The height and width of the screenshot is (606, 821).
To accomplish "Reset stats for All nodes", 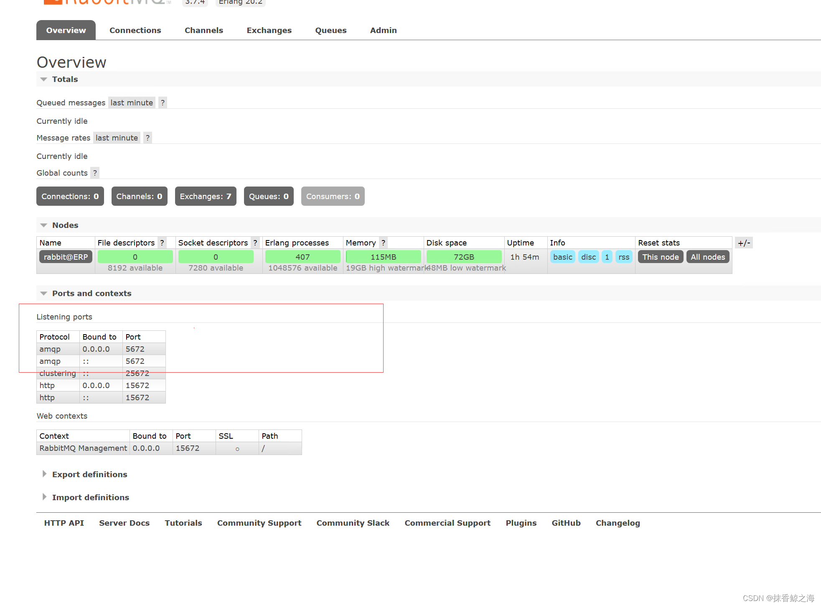I will click(708, 257).
